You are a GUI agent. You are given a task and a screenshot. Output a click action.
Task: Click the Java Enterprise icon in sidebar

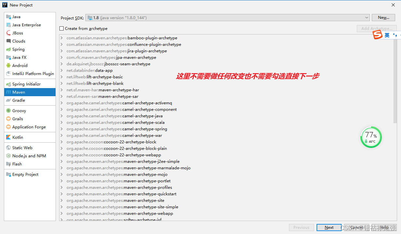pos(9,25)
